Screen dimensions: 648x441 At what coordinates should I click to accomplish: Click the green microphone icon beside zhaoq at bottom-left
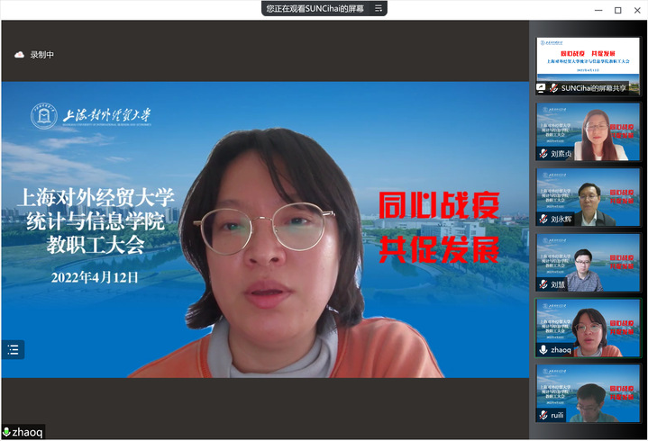point(7,433)
